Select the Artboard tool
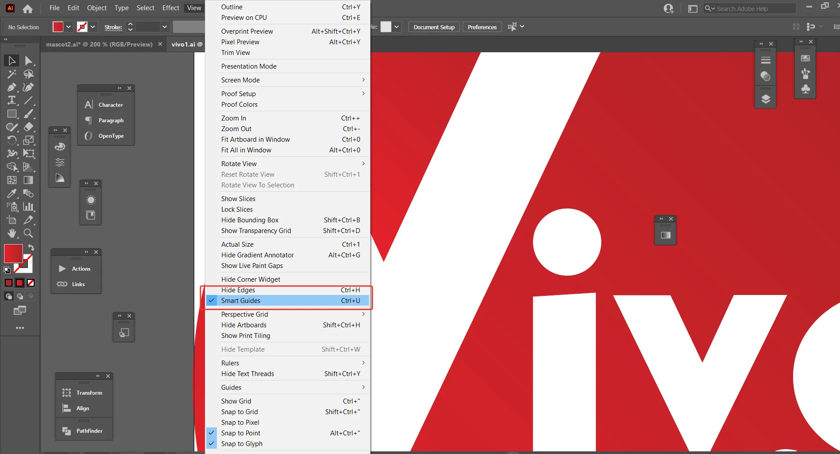The image size is (840, 454). (12, 220)
